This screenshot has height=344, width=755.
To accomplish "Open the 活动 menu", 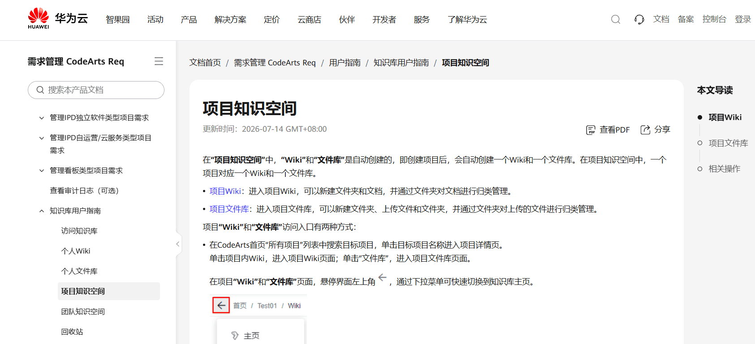I will 155,20.
